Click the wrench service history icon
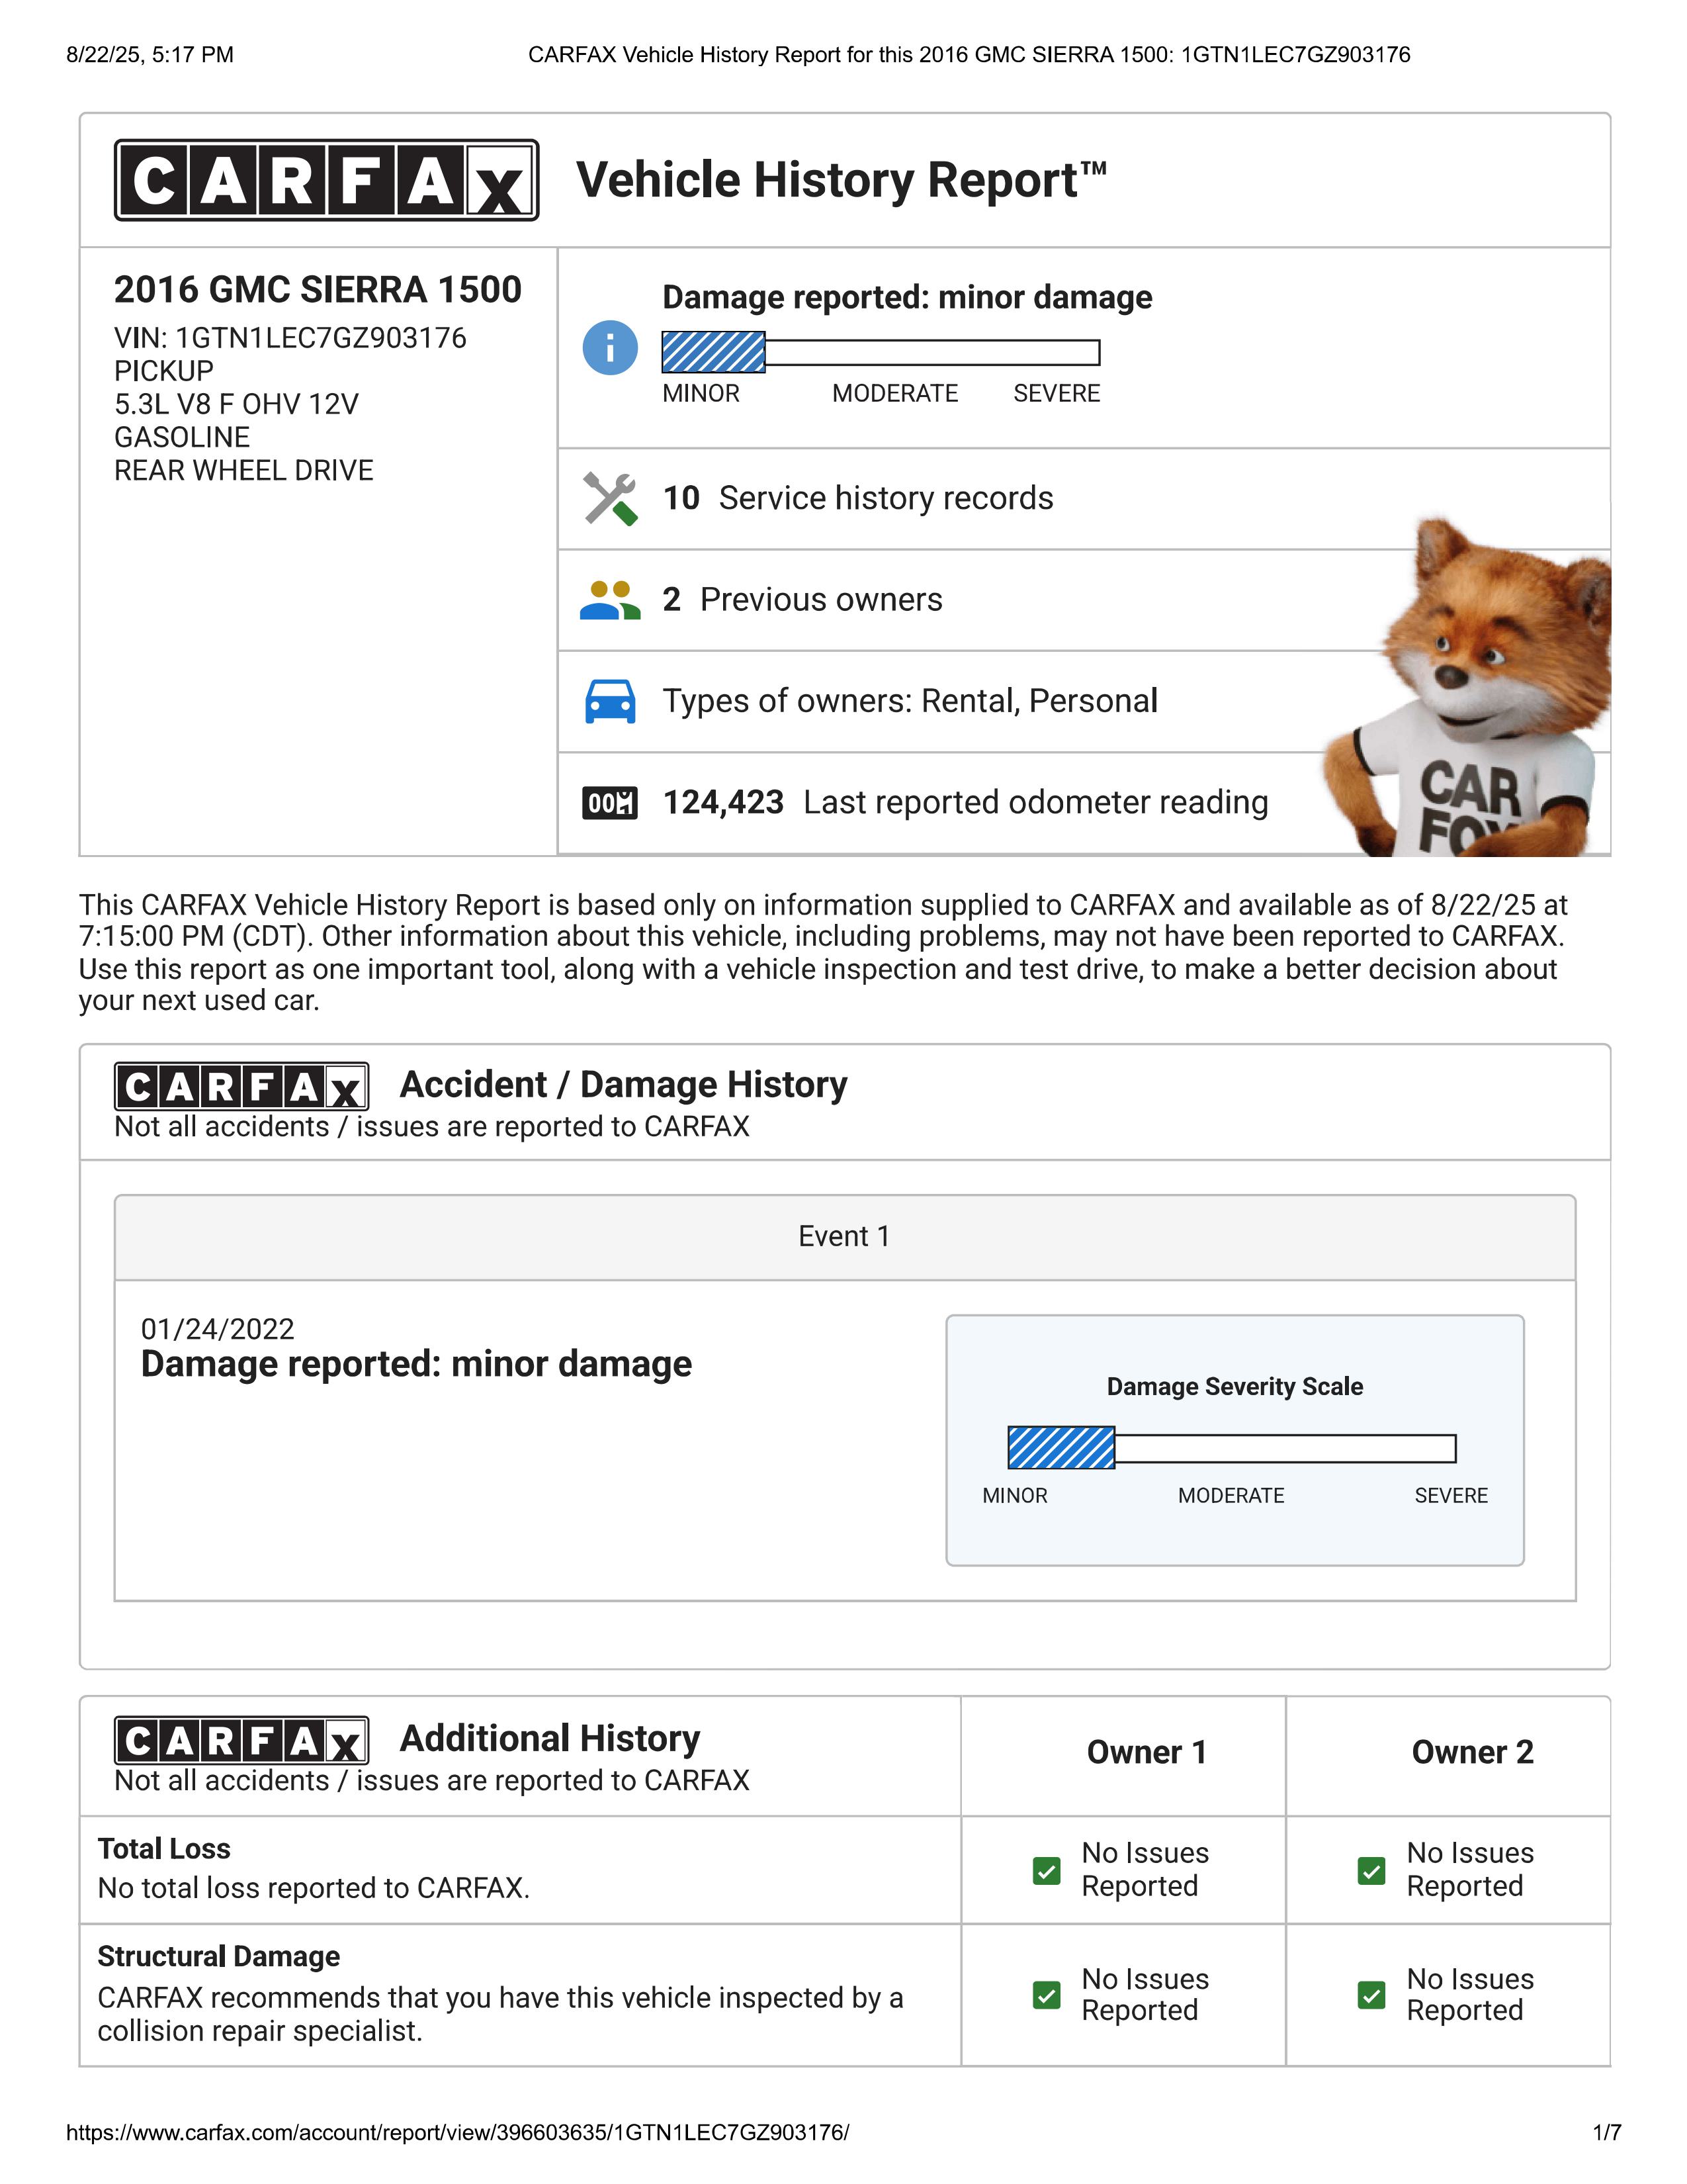 pos(610,498)
